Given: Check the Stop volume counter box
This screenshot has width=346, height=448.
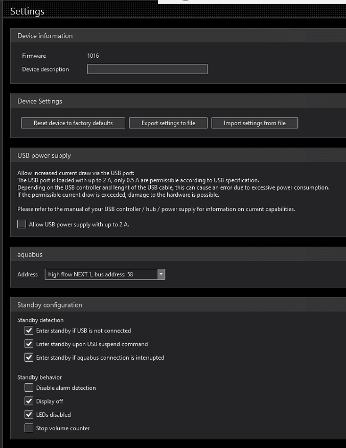Looking at the screenshot, I should point(29,428).
